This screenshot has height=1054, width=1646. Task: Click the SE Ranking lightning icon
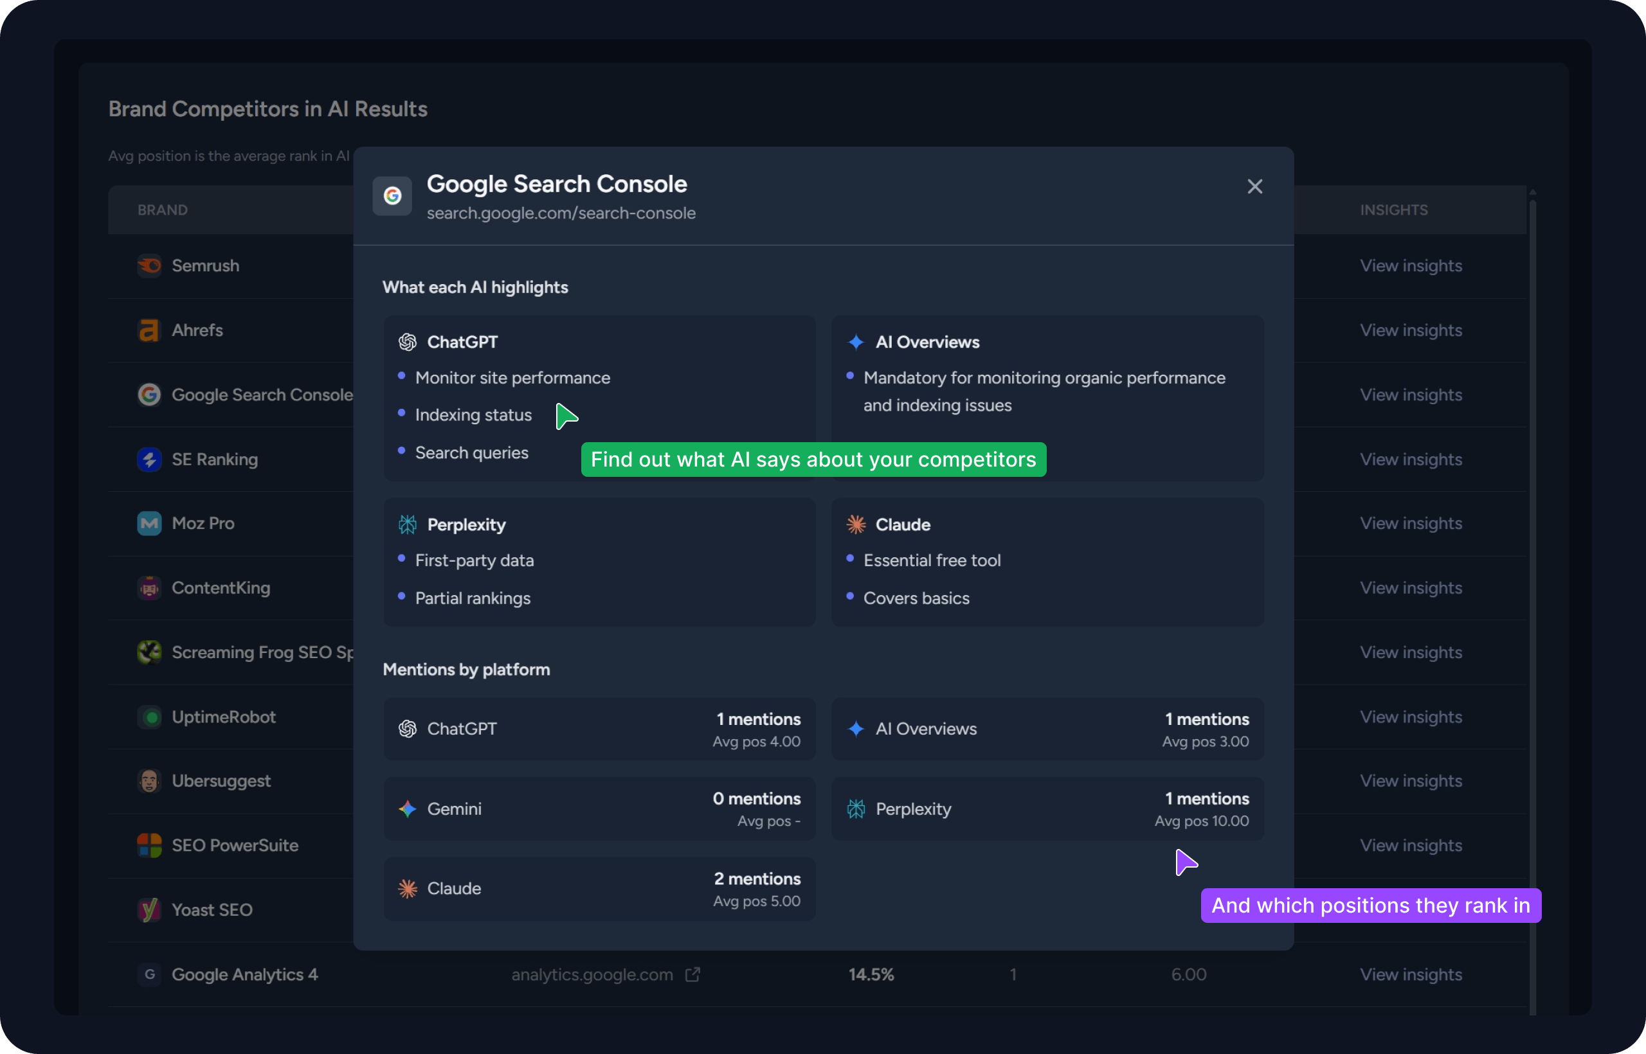point(149,460)
